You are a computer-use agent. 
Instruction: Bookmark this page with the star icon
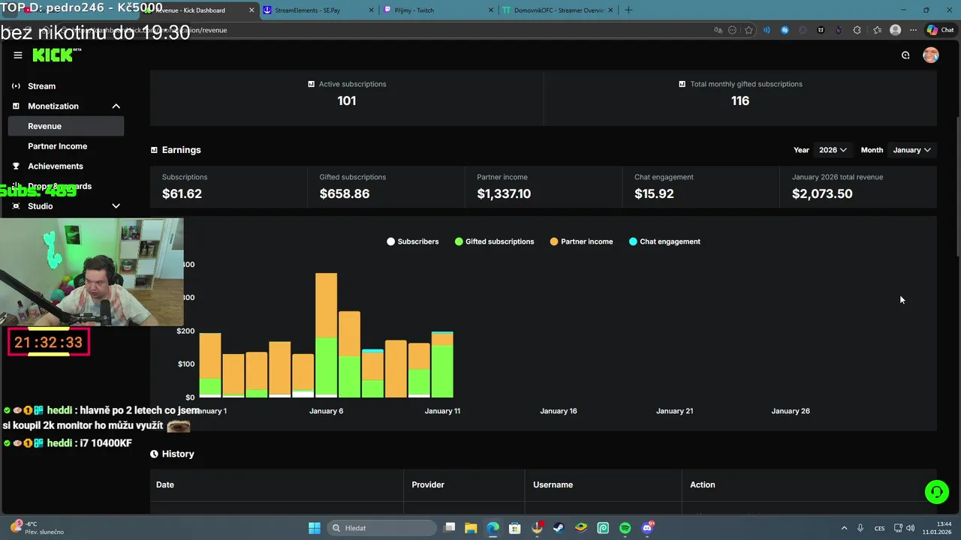[749, 30]
